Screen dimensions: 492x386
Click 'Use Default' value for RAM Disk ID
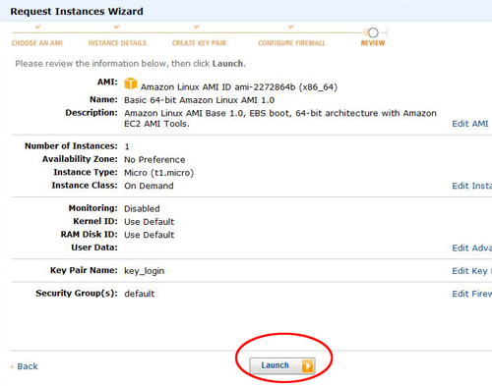[150, 235]
